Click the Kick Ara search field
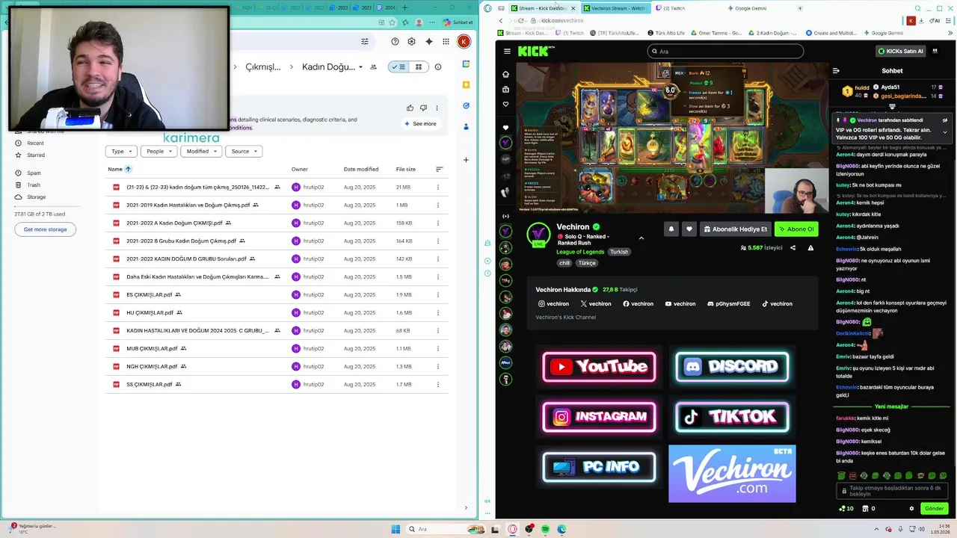This screenshot has height=538, width=957. (725, 51)
